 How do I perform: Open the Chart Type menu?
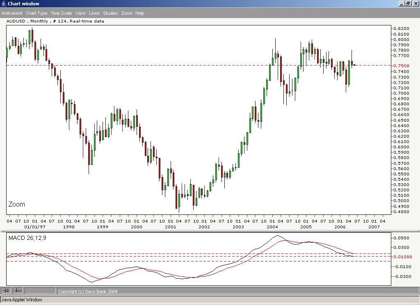coord(36,13)
